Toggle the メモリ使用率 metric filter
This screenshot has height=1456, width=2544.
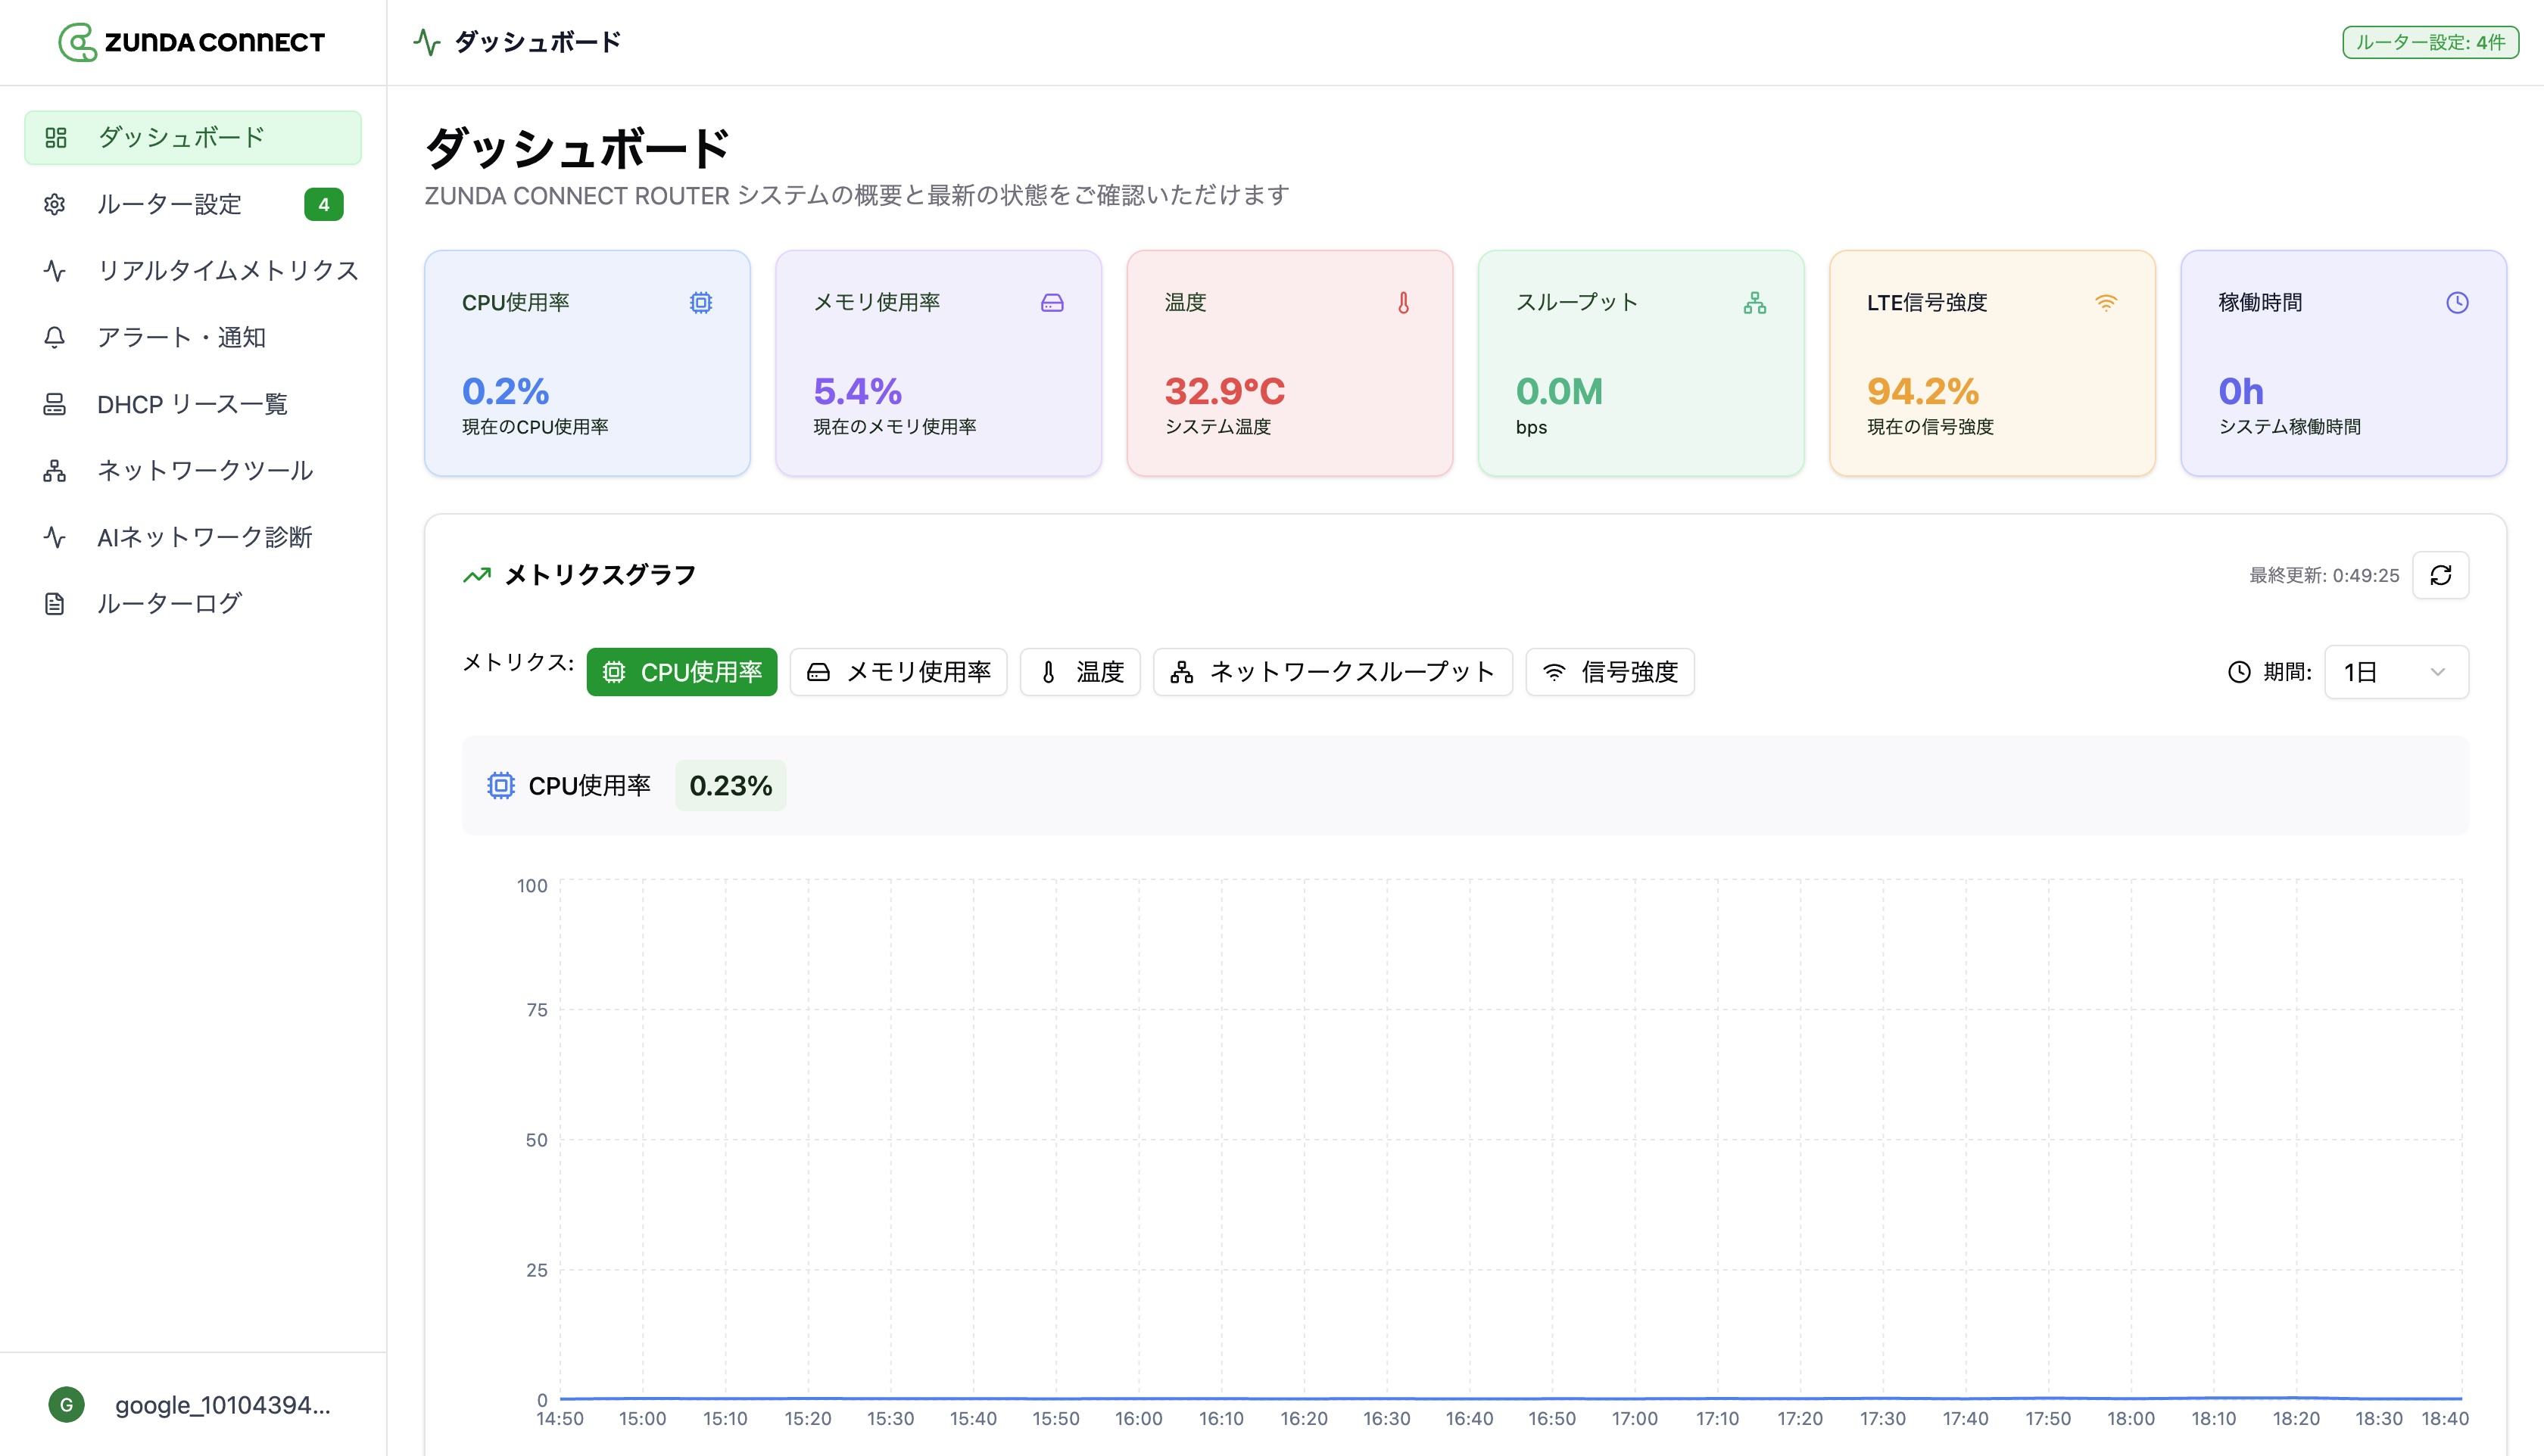tap(897, 672)
